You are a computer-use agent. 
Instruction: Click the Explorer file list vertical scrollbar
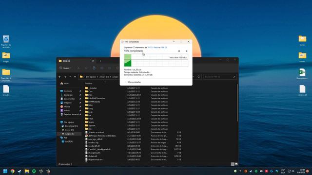tap(237, 103)
